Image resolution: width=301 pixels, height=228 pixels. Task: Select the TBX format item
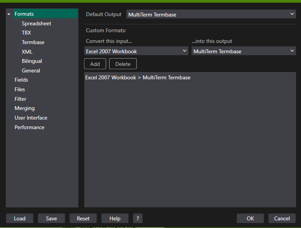point(26,33)
